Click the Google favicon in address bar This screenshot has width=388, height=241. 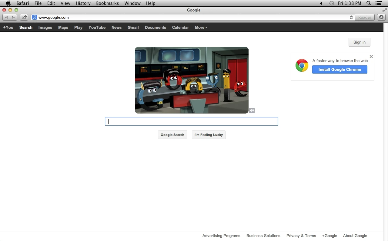[x=35, y=17]
